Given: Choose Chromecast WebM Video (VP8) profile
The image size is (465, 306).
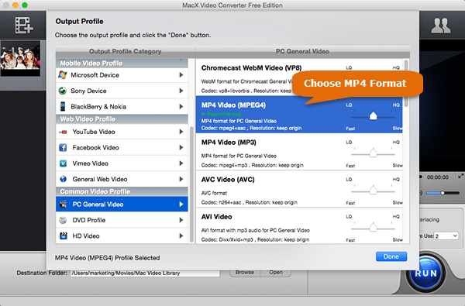Looking at the screenshot, I should [x=299, y=77].
